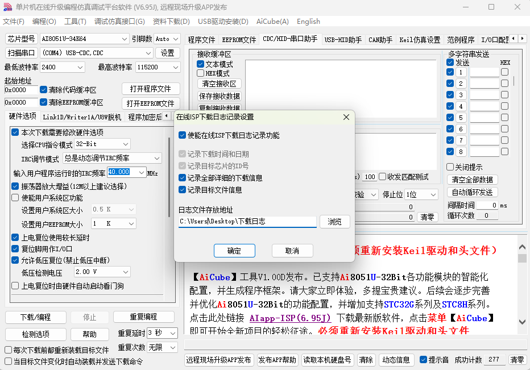Viewport: 530px width, 370px height.
Task: Open the AiCube(A) menu
Action: pyautogui.click(x=272, y=21)
